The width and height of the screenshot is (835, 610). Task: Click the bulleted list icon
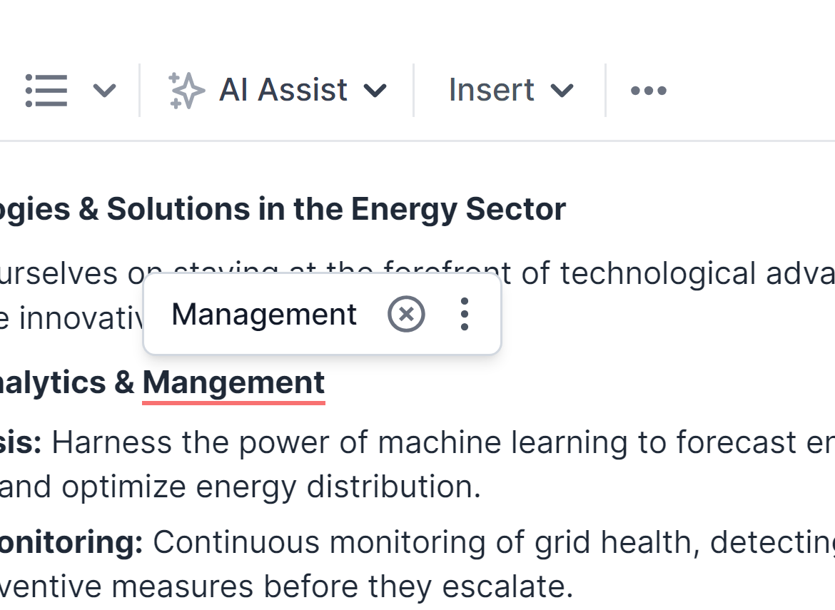tap(46, 91)
